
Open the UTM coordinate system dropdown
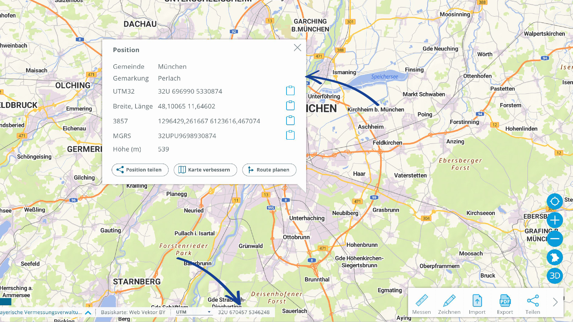(193, 312)
